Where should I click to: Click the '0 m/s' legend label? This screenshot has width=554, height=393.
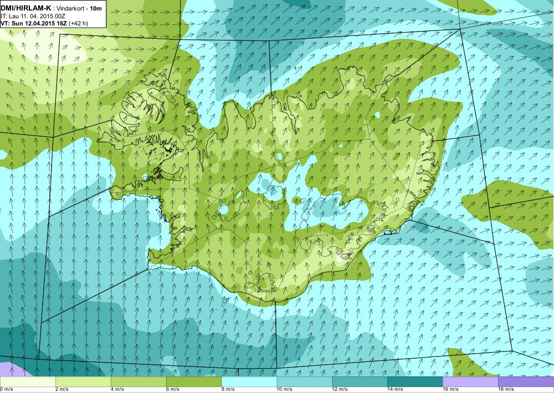click(x=6, y=390)
